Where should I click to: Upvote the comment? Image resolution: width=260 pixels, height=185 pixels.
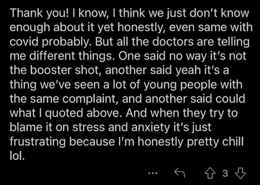click(210, 173)
